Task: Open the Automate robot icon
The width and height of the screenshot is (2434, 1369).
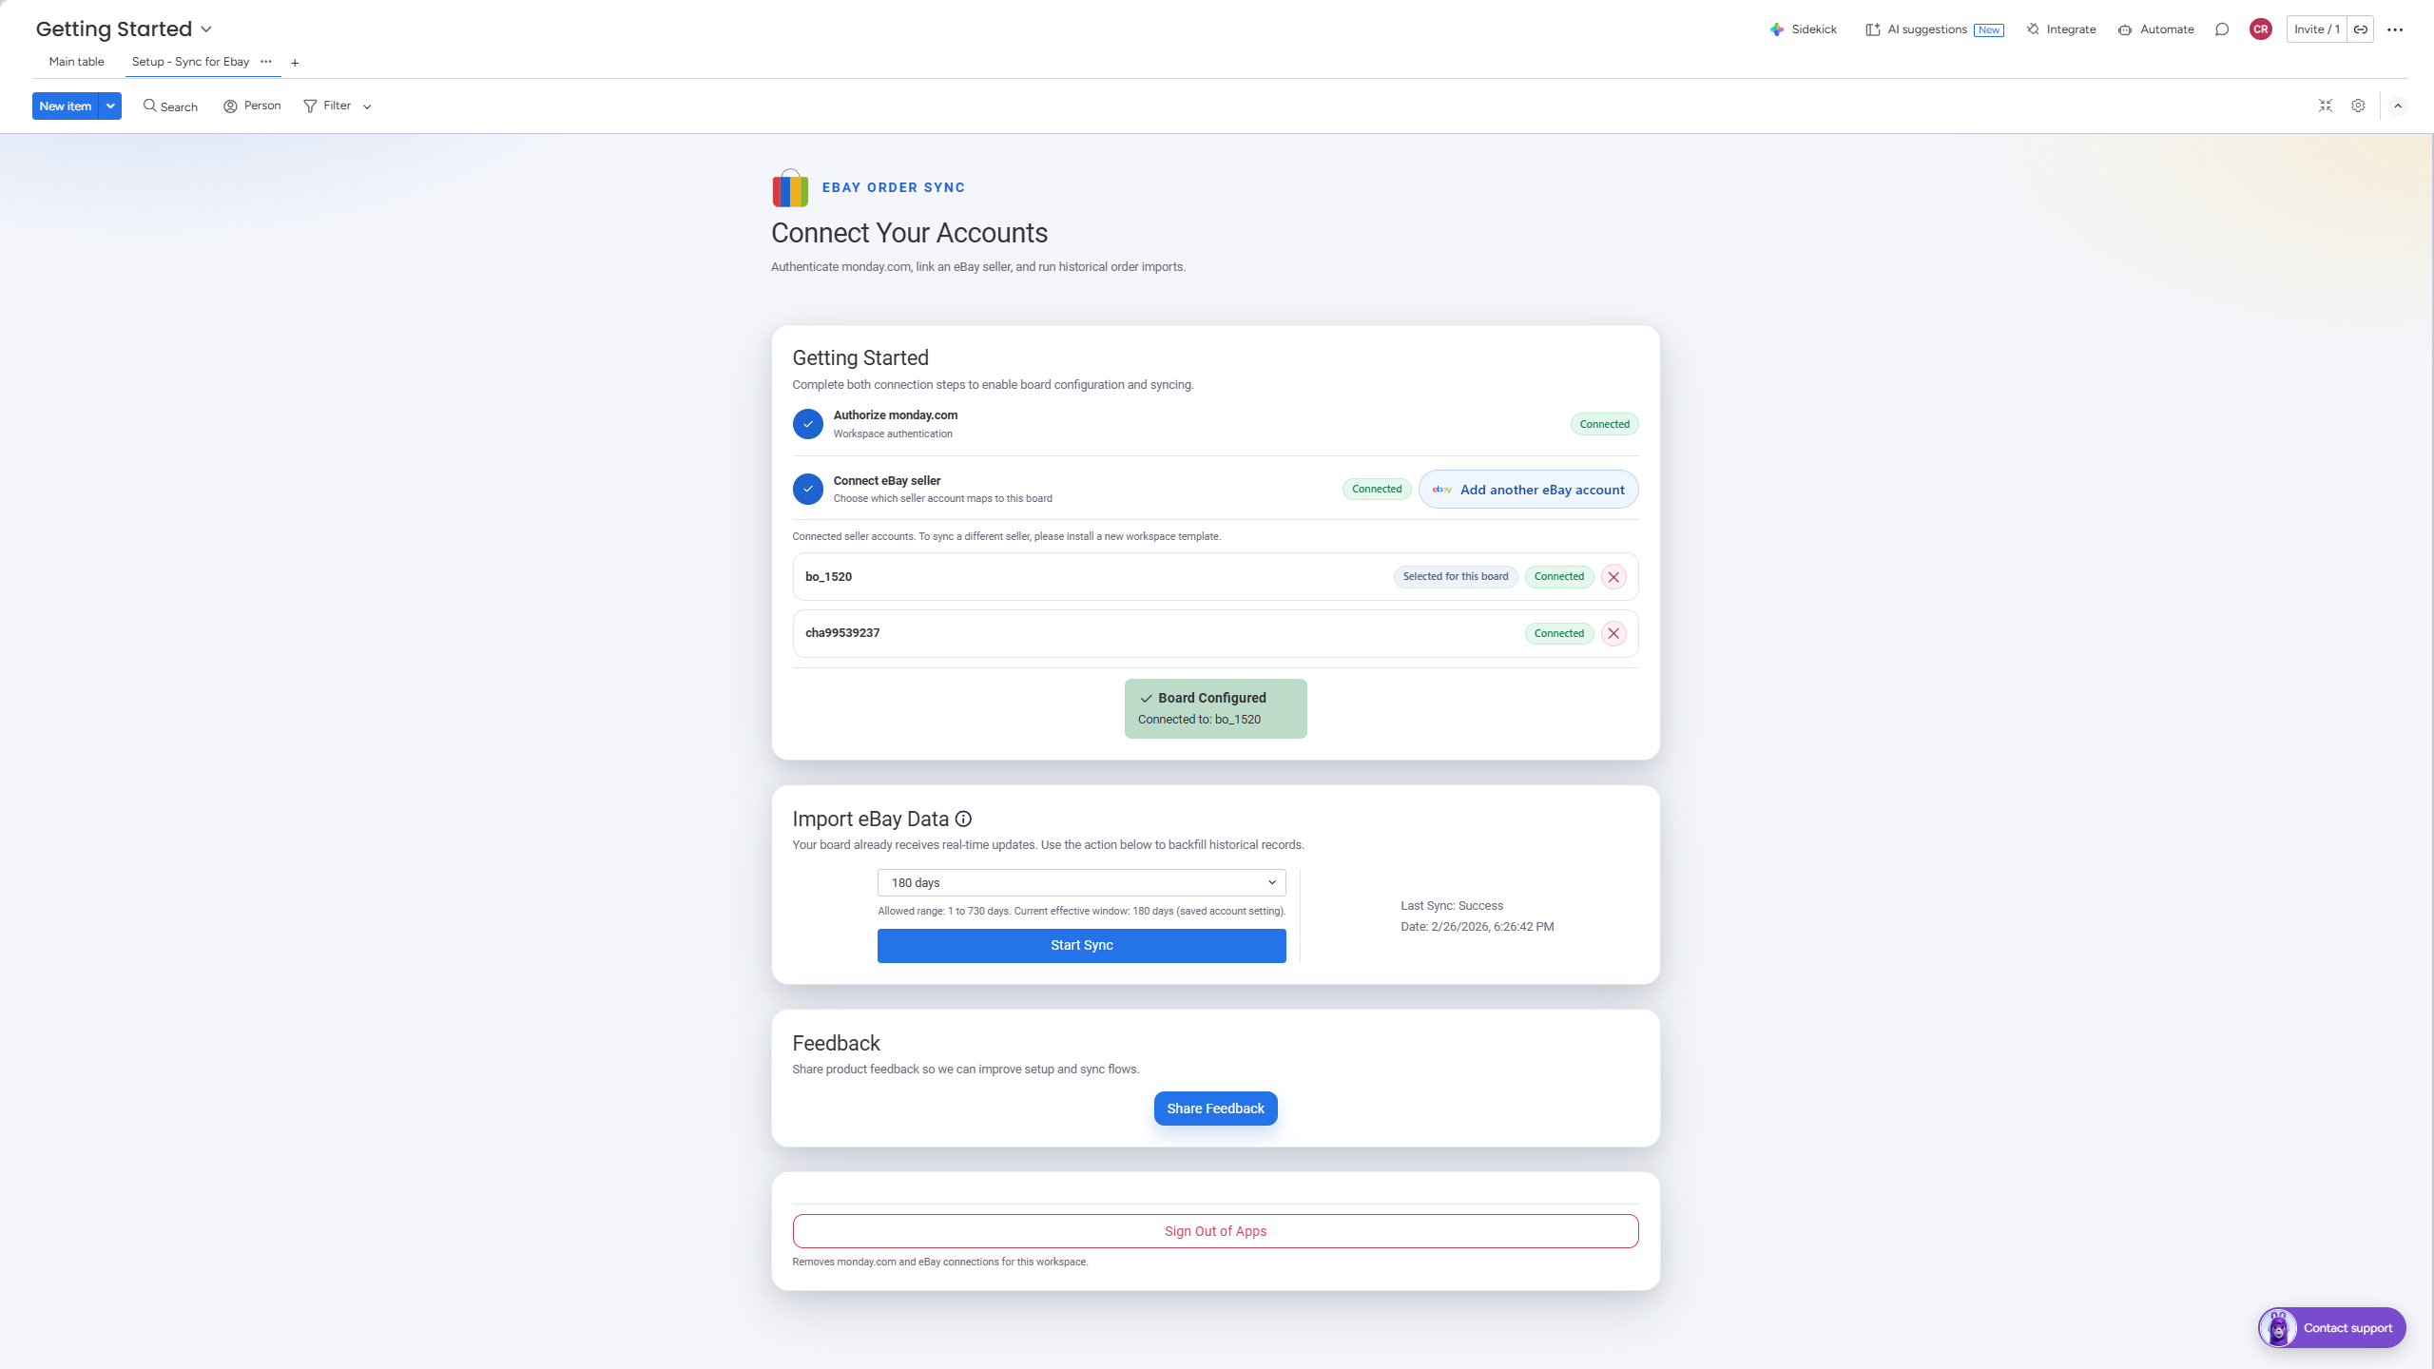Action: point(2124,29)
